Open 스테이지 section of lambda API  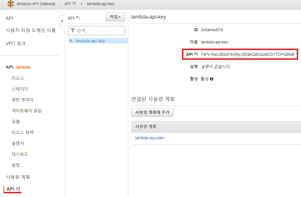20,89
